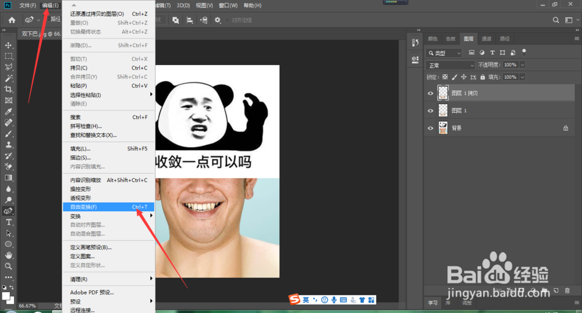Expand the 选择性粘贴 submenu
This screenshot has height=313, width=582.
pyautogui.click(x=108, y=95)
